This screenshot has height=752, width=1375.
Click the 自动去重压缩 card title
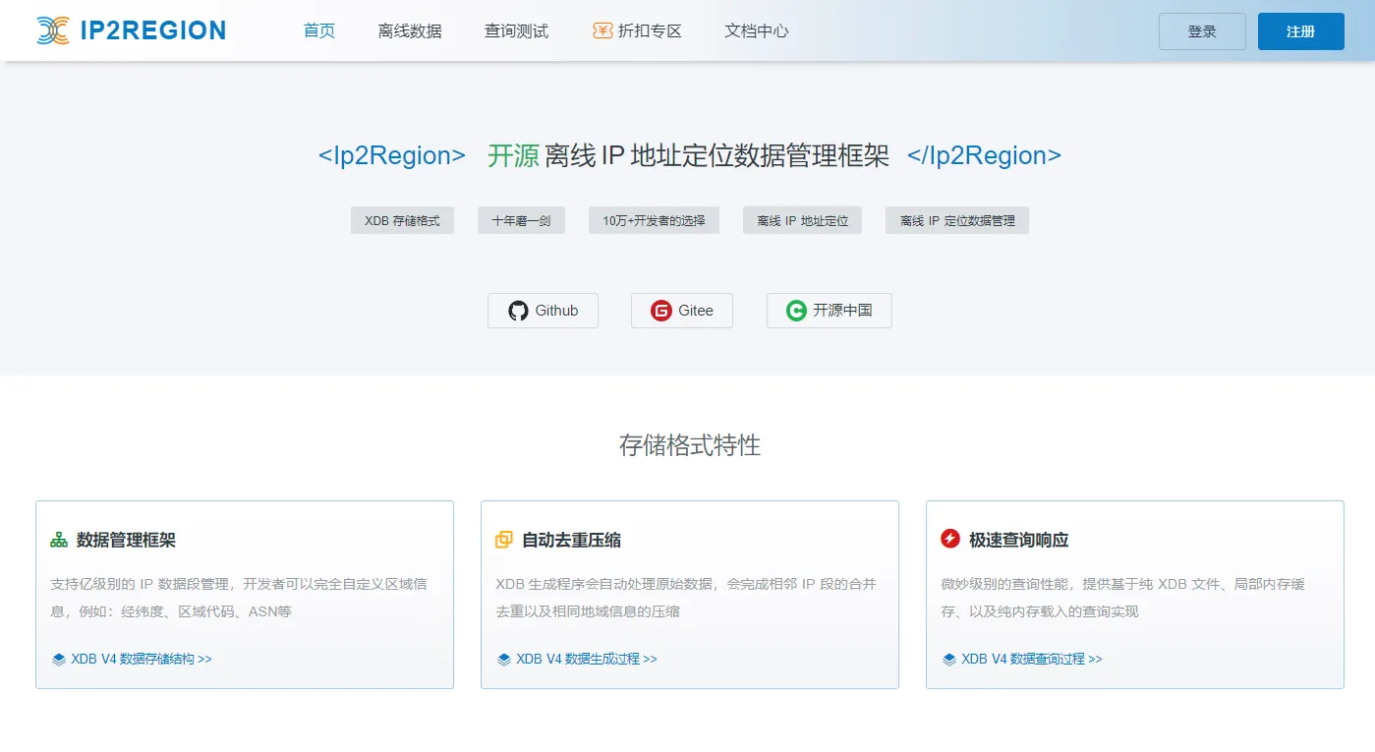[x=572, y=540]
